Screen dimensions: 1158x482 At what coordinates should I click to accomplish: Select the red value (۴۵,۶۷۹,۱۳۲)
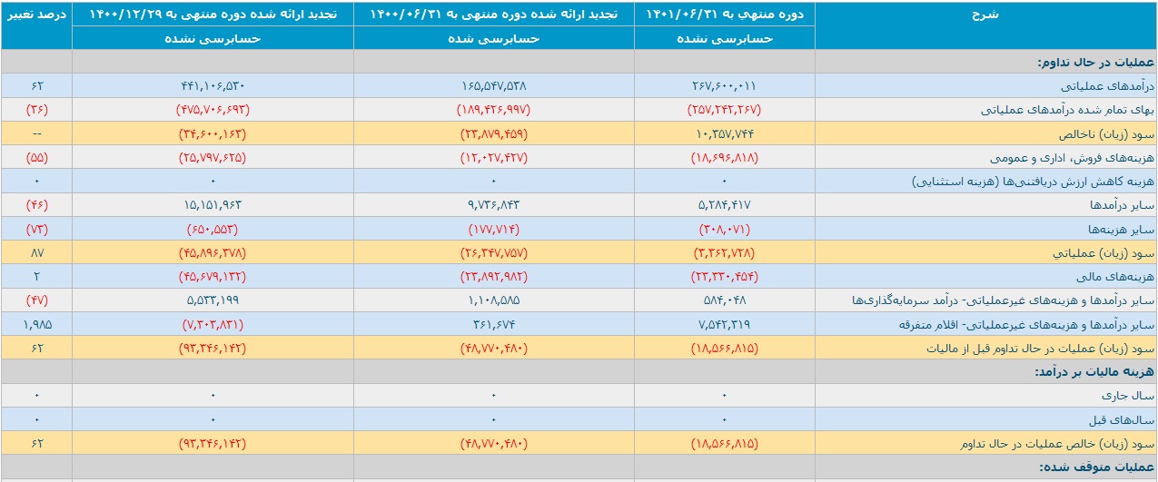tap(213, 276)
